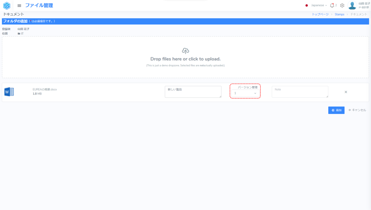Open the hamburger navigation menu
The width and height of the screenshot is (371, 210).
tap(19, 5)
